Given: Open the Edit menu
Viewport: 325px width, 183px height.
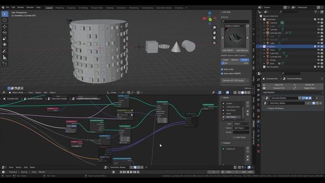Looking at the screenshot, I should (x=13, y=8).
